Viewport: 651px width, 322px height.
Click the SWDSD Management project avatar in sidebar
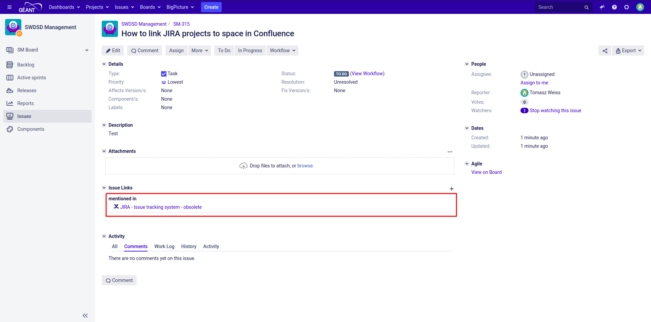[14, 27]
